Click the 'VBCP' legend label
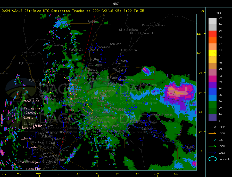Viewport: 232px width, 177px height. click(222, 127)
